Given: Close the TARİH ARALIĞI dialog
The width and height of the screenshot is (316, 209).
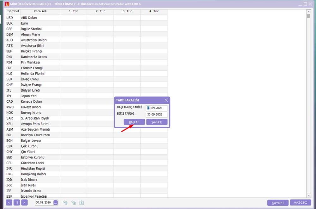Looking at the screenshot, I should click(x=166, y=100).
